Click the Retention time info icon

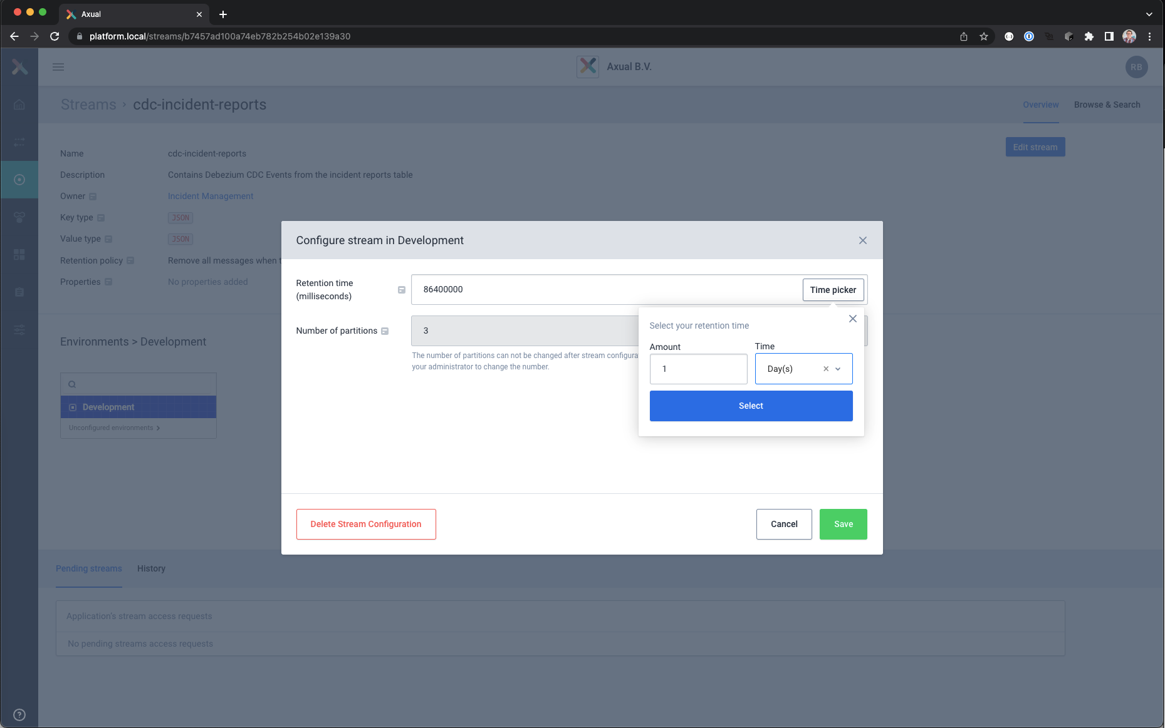[x=402, y=290]
